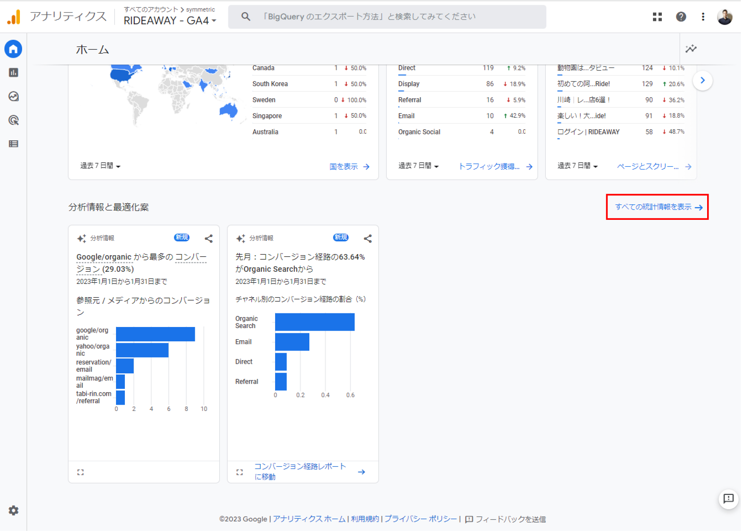
Task: Open the three-dot more options menu
Action: 703,17
